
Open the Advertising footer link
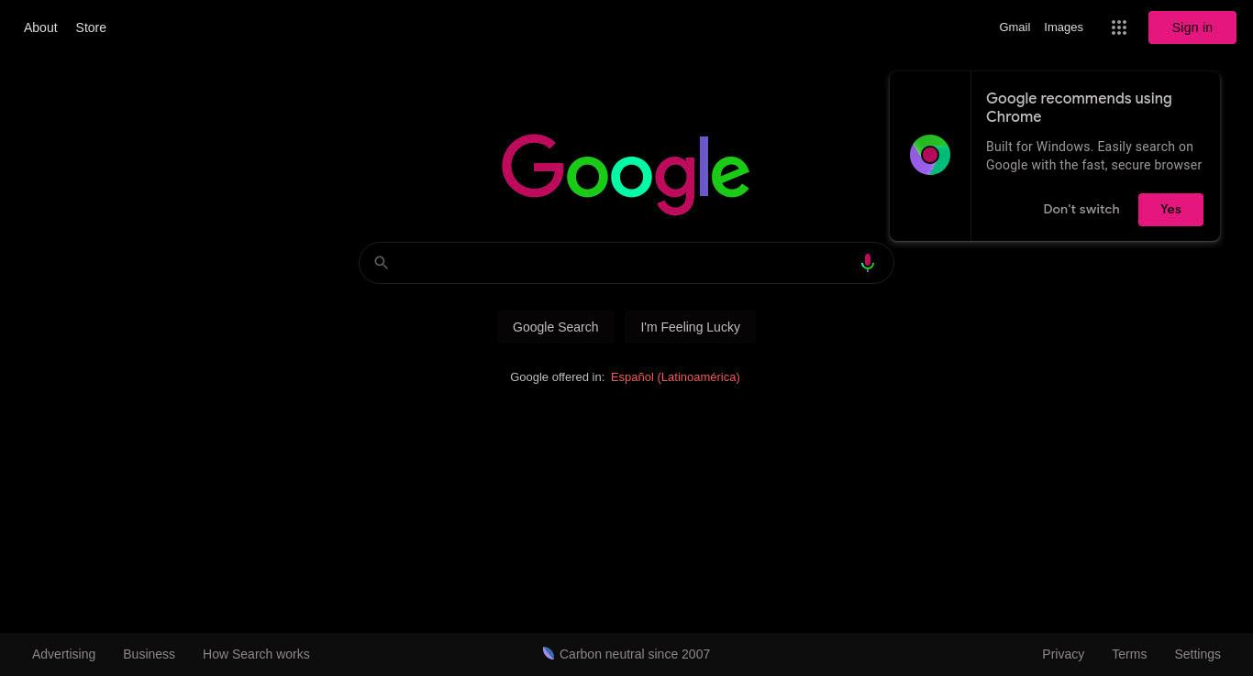(63, 654)
